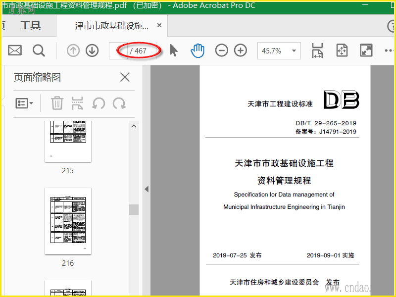Select page 215 thumbnail

pyautogui.click(x=68, y=141)
